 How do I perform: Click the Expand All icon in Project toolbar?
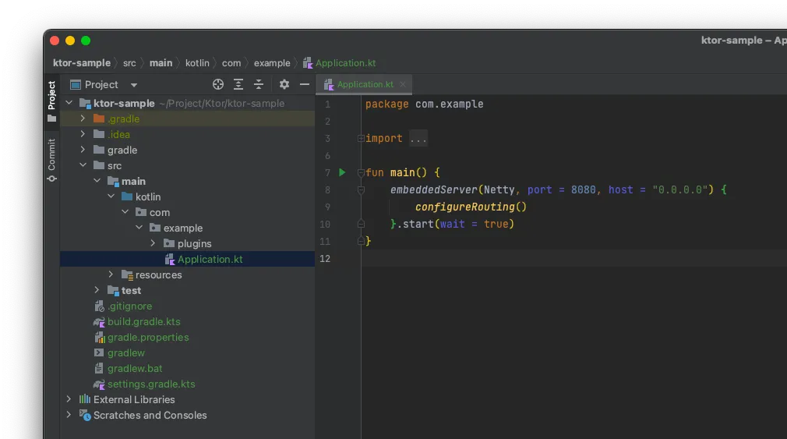238,84
